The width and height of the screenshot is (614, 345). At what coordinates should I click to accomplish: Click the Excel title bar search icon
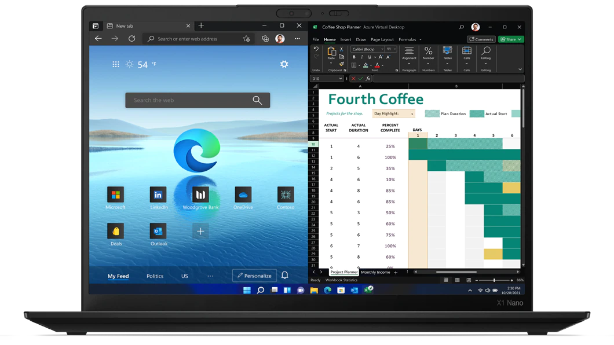(462, 27)
